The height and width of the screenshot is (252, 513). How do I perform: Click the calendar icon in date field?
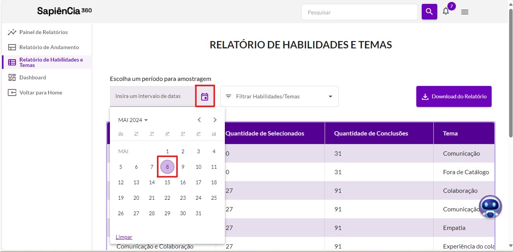pyautogui.click(x=205, y=97)
